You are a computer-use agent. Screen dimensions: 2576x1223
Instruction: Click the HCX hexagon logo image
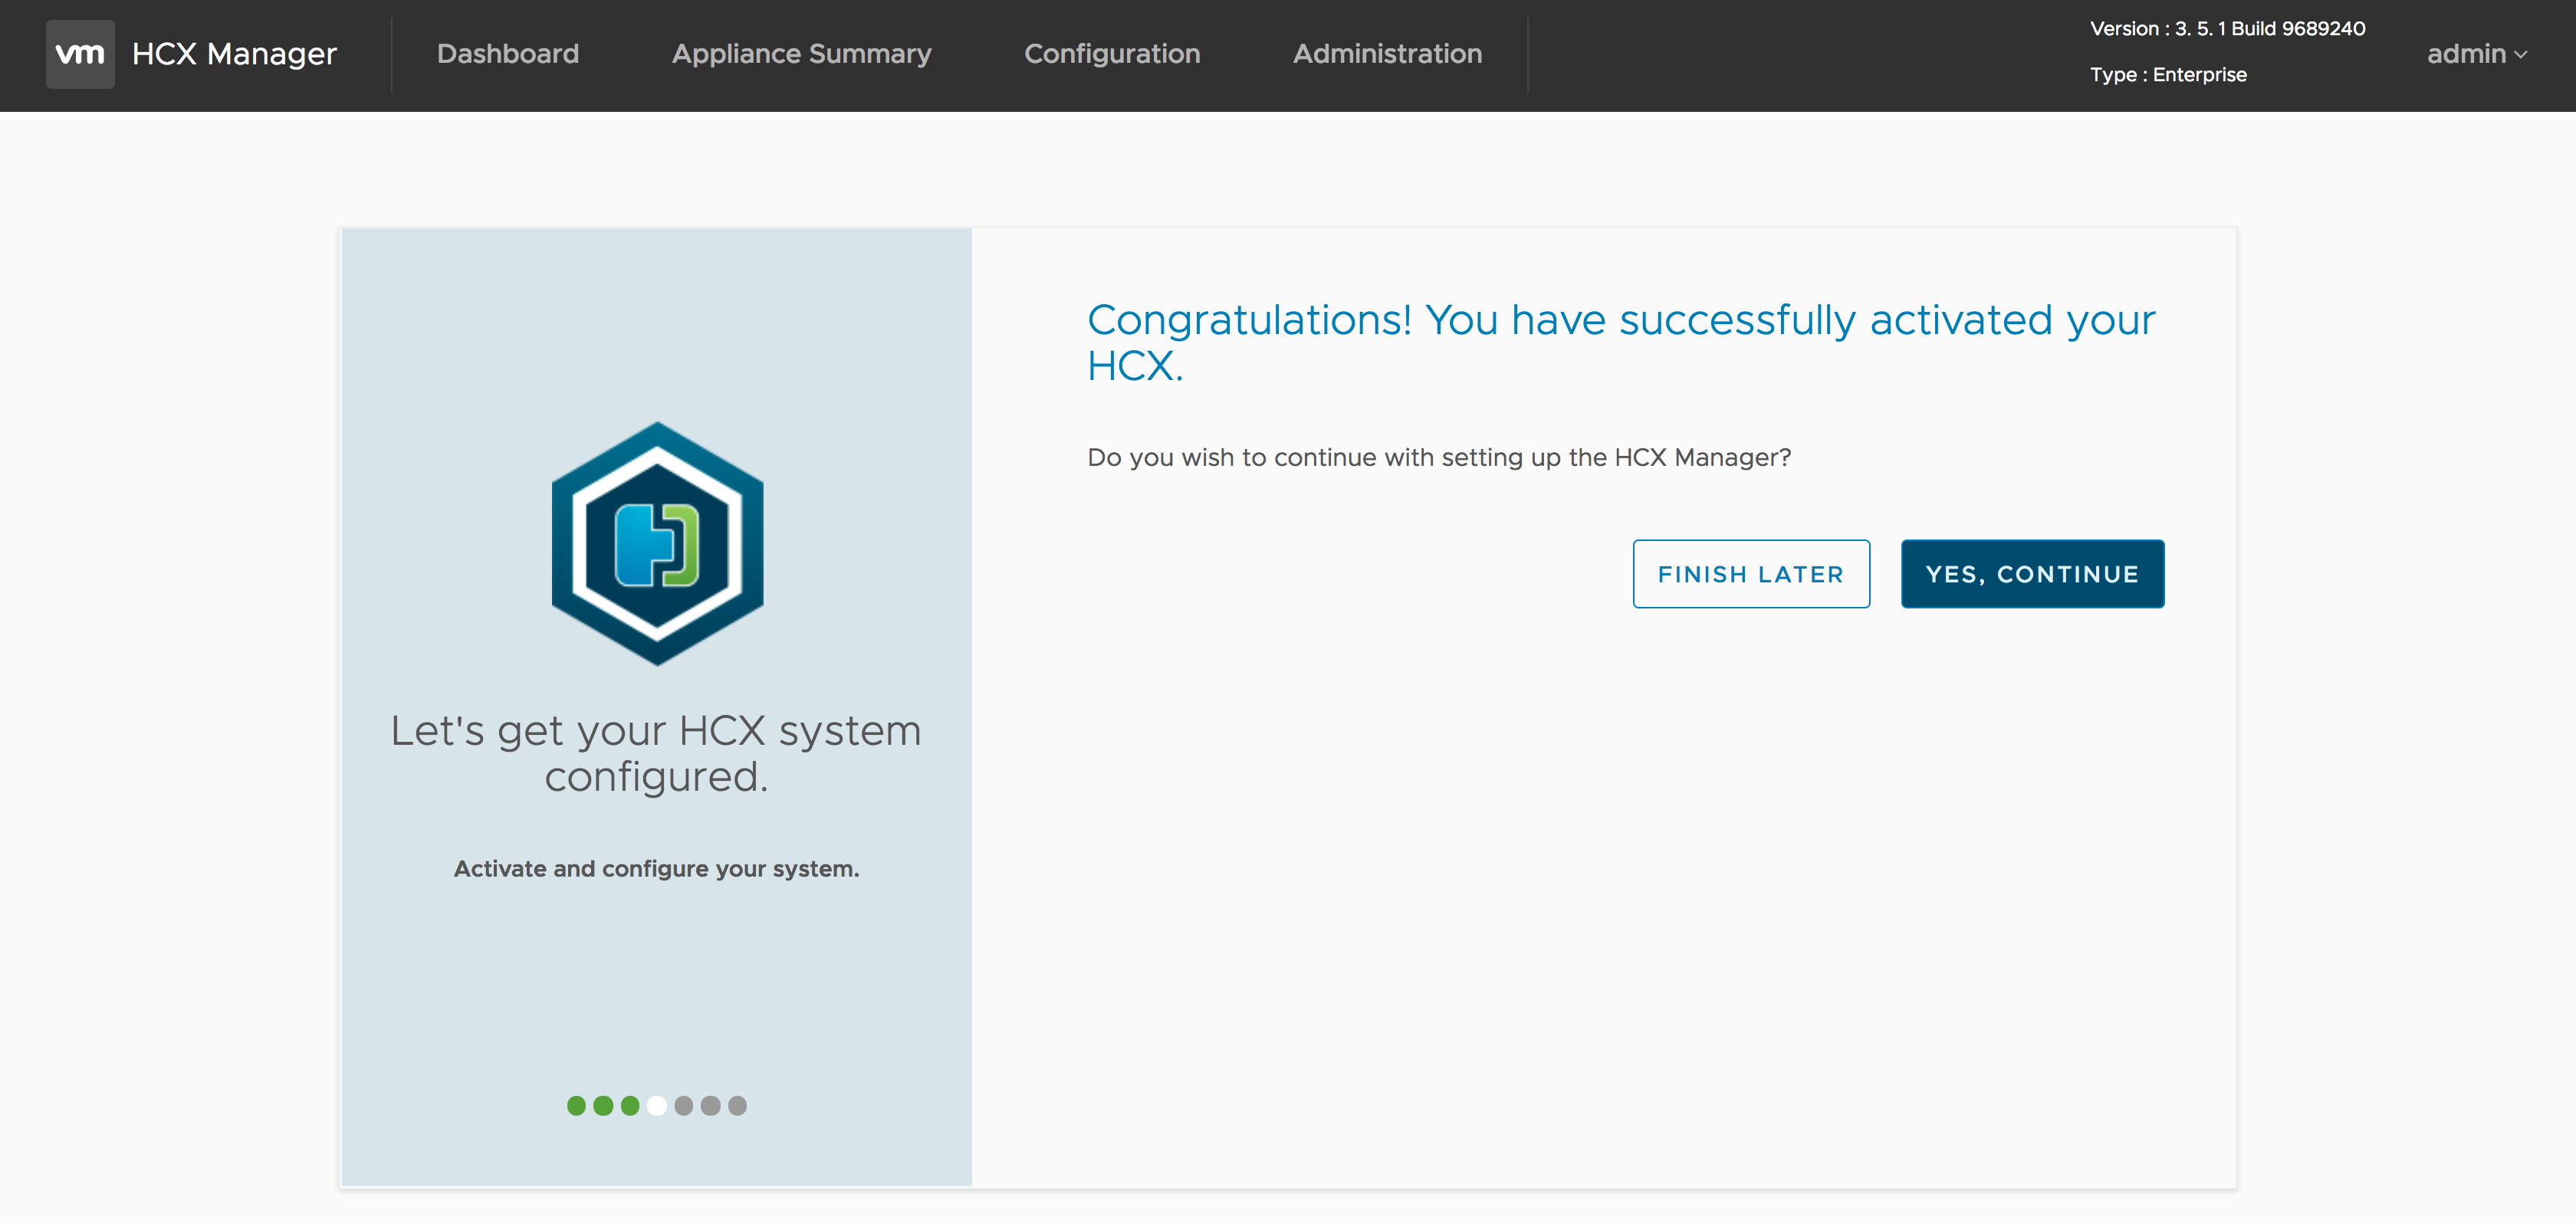click(x=657, y=543)
